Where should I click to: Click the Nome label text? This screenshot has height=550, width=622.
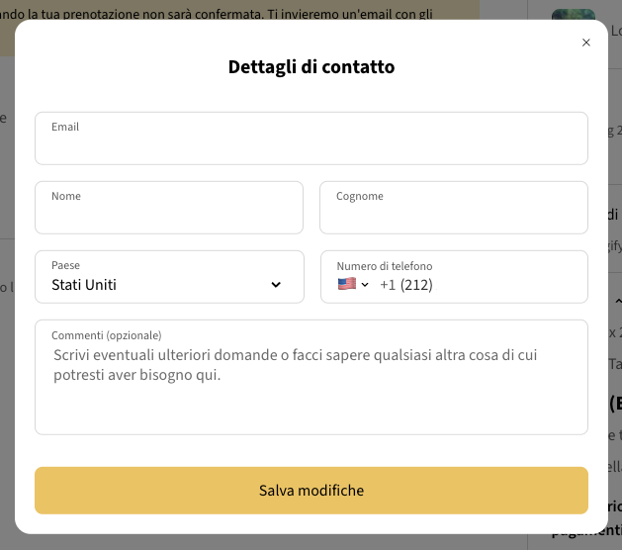click(x=66, y=196)
